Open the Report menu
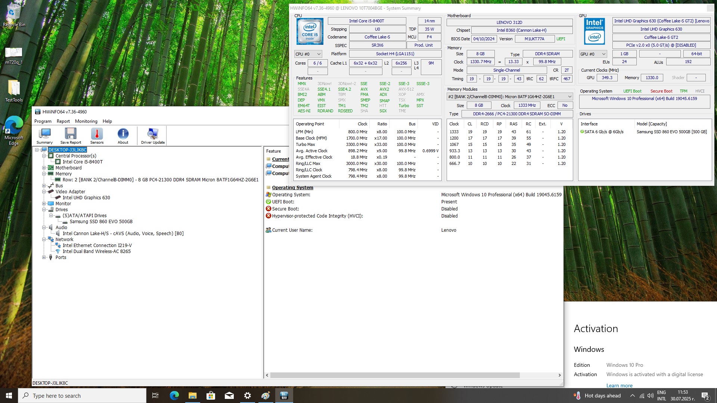717x403 pixels. (63, 121)
